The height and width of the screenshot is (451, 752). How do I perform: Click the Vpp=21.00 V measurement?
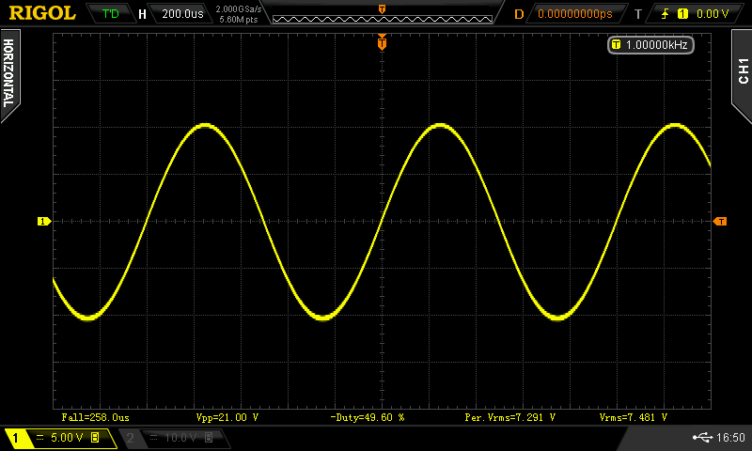click(x=227, y=416)
